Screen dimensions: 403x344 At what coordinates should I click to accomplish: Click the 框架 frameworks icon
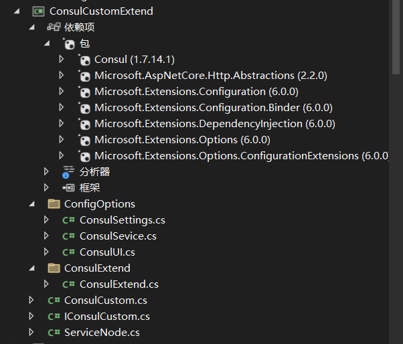[69, 188]
